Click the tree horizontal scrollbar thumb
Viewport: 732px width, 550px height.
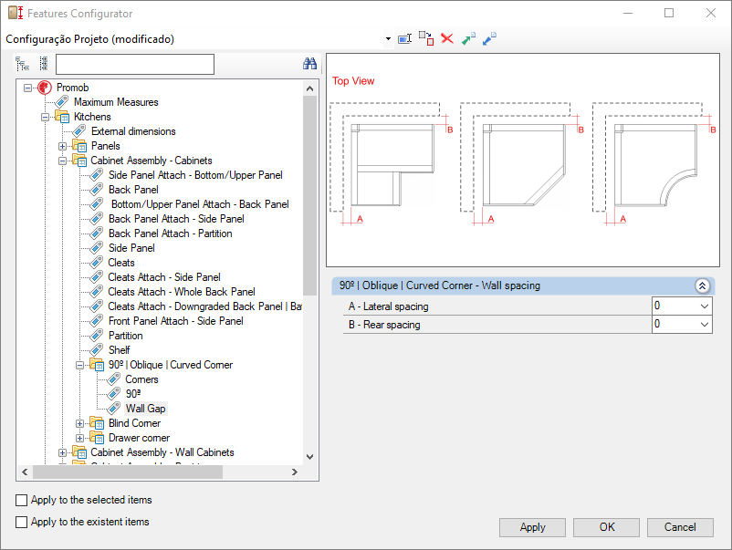pyautogui.click(x=128, y=472)
